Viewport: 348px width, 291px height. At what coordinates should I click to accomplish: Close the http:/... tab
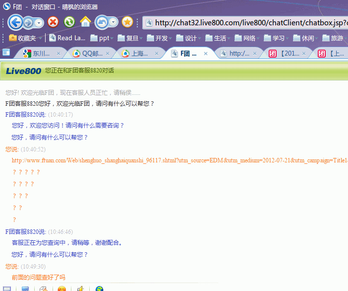pos(255,54)
